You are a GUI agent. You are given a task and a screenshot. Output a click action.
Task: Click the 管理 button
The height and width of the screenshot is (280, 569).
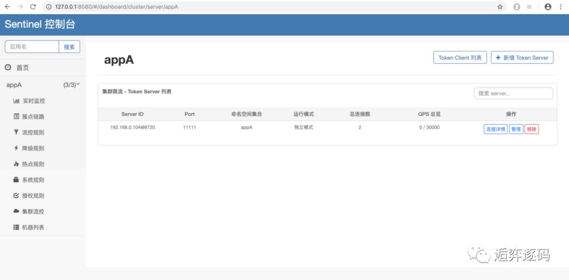coord(516,129)
